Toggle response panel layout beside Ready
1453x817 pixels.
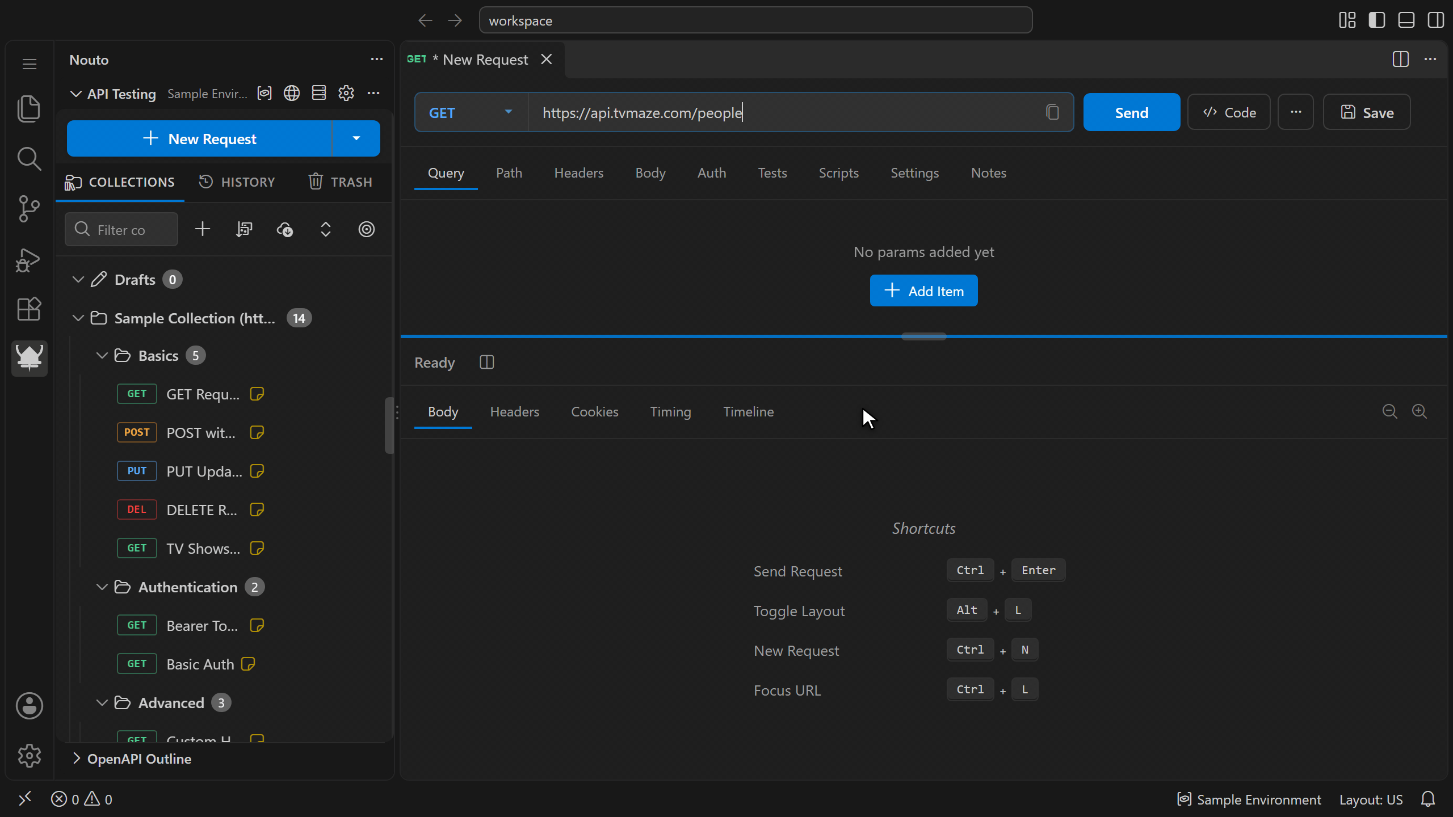(x=487, y=362)
